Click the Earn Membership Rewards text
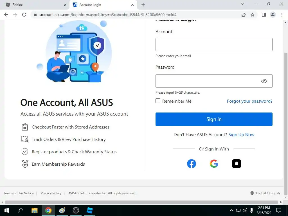Screen dimensions: 288x216 (58, 164)
